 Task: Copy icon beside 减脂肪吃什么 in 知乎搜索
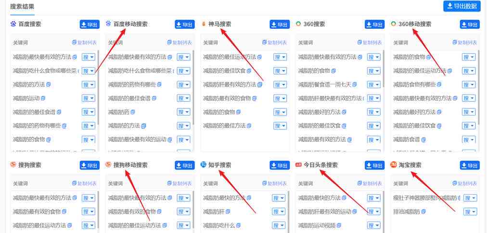239,225
